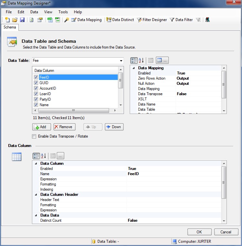Uncheck the LoanID data column checkbox

[36, 94]
